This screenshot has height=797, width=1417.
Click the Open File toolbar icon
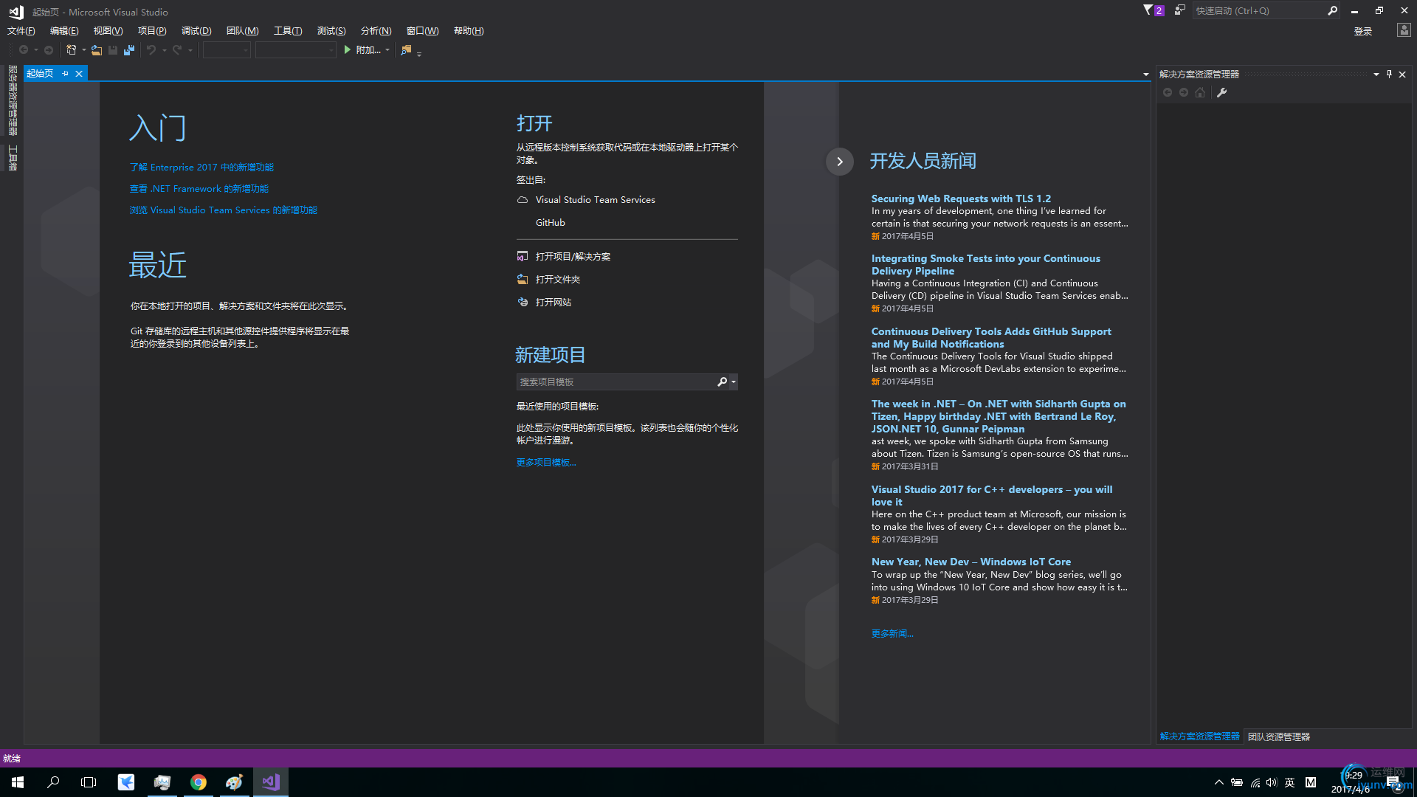click(x=96, y=50)
